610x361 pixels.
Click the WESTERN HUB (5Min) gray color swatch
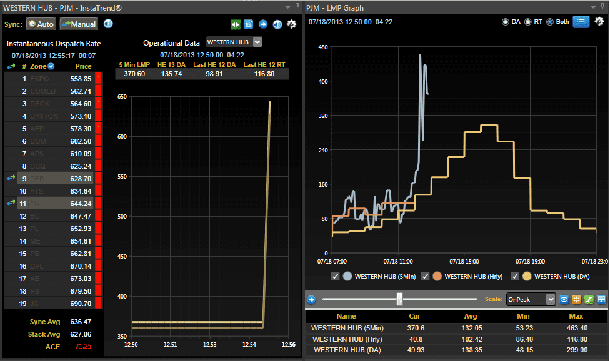(347, 276)
